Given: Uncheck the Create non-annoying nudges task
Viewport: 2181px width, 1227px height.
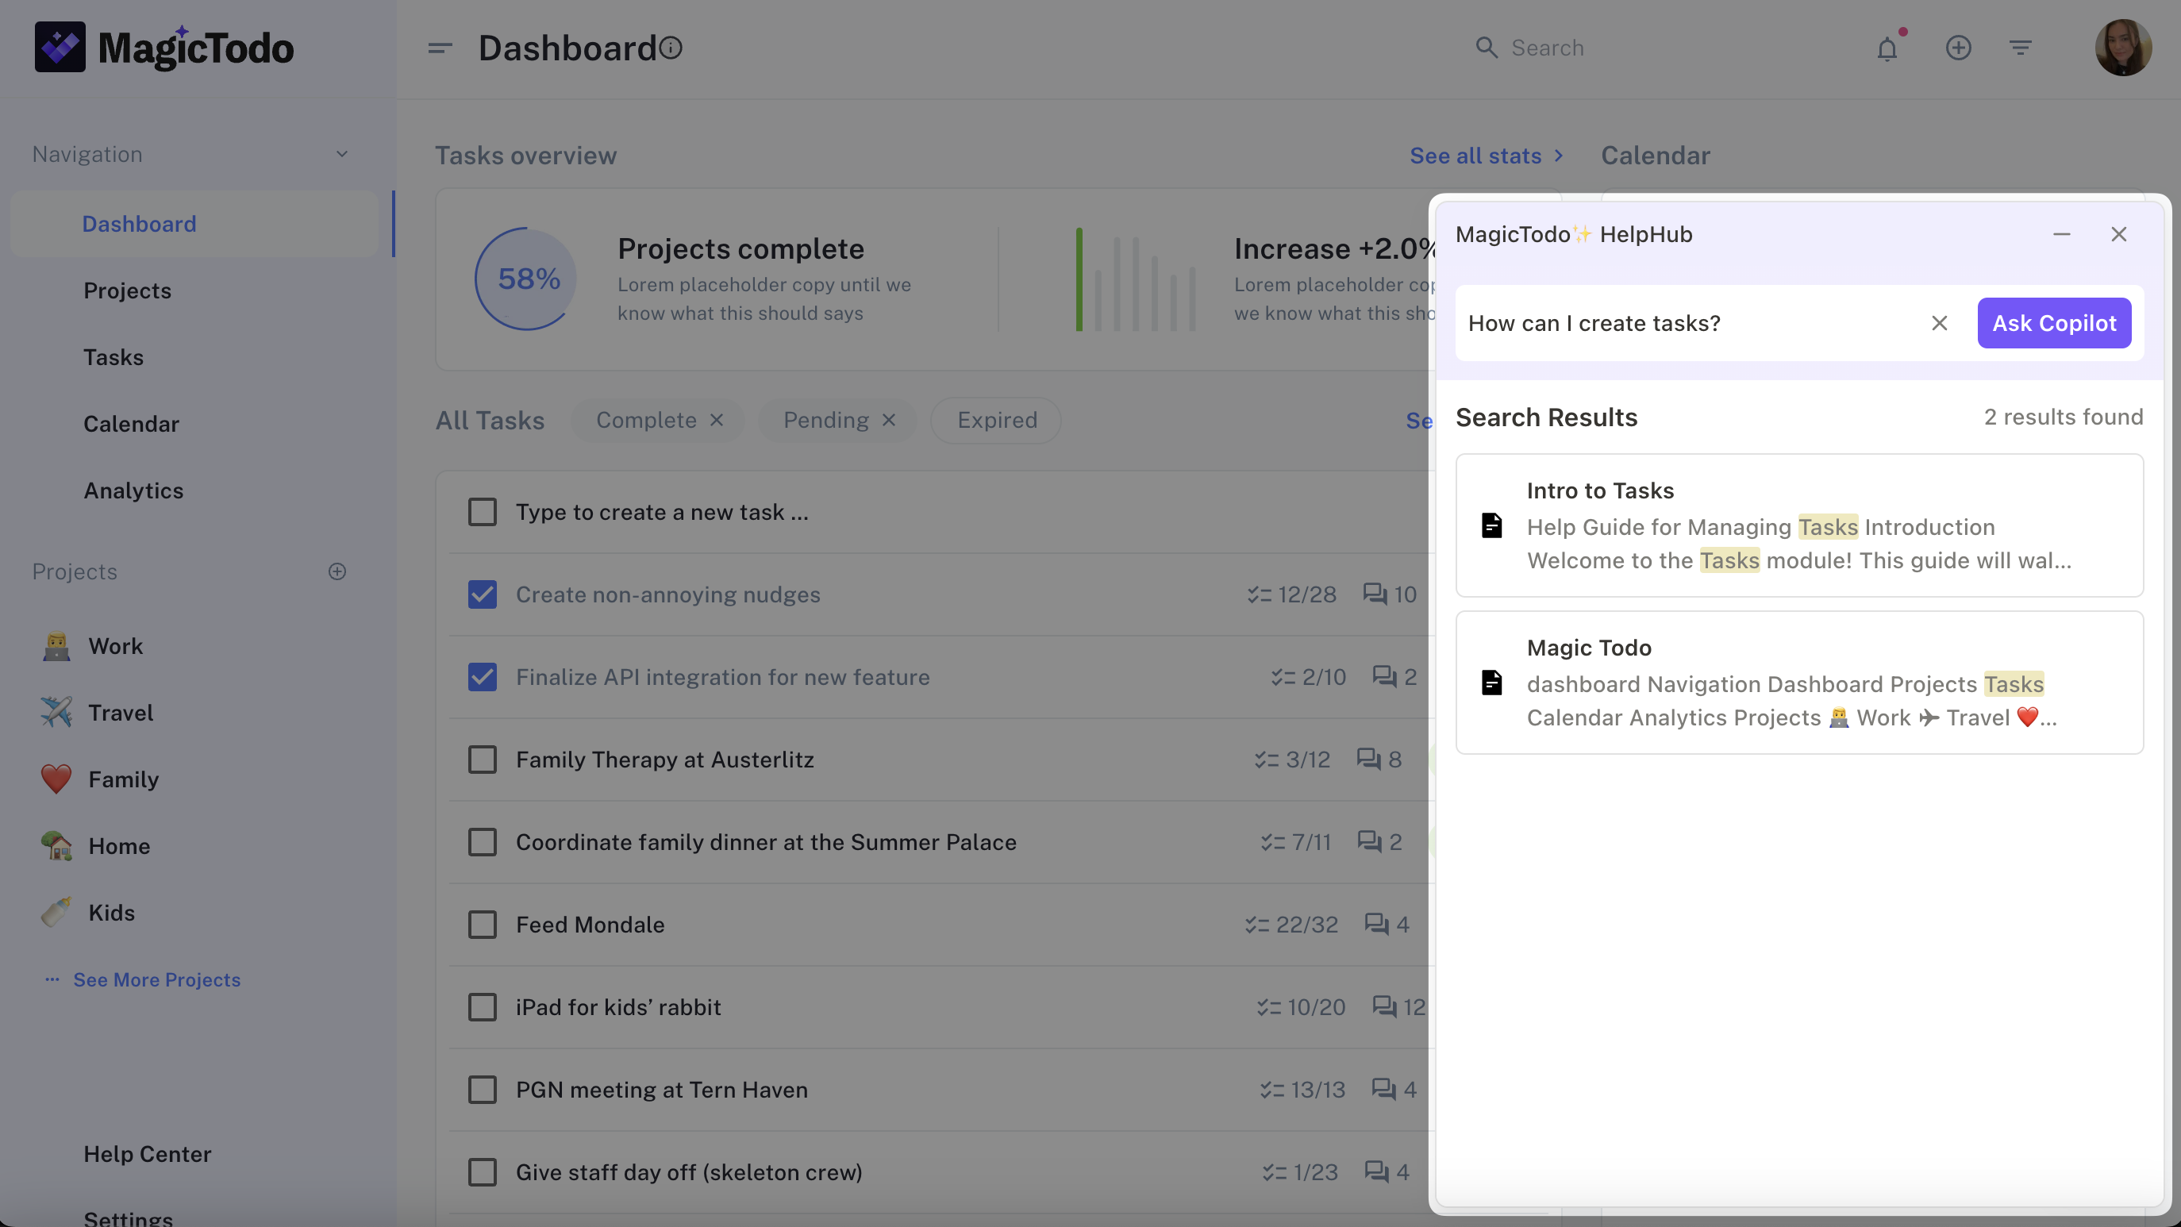Looking at the screenshot, I should (x=483, y=594).
